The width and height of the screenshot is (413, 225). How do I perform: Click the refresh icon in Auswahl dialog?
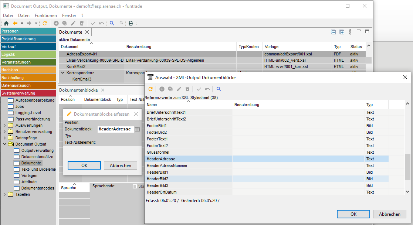tap(150, 89)
